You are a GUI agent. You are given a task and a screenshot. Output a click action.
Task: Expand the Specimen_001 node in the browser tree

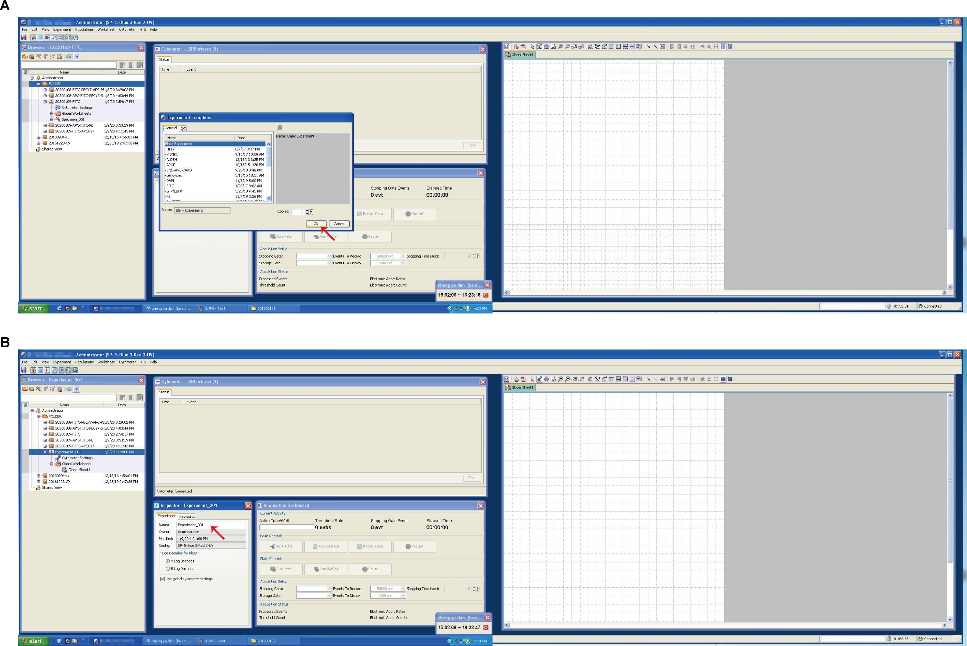pos(52,120)
